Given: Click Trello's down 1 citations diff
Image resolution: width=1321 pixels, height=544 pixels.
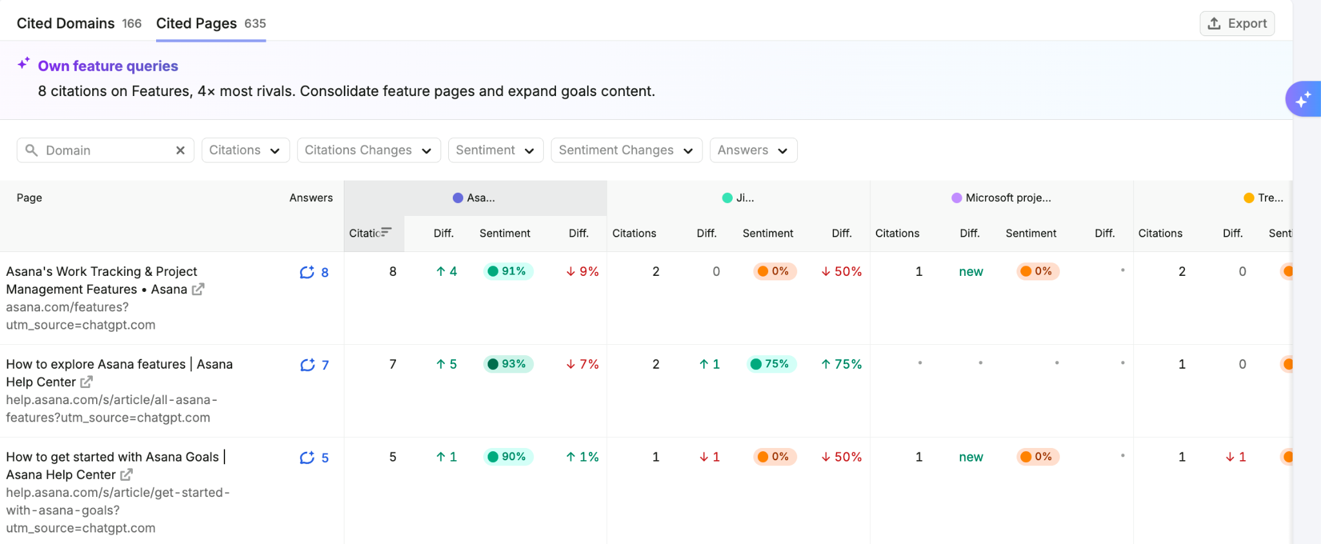Looking at the screenshot, I should pyautogui.click(x=1236, y=457).
